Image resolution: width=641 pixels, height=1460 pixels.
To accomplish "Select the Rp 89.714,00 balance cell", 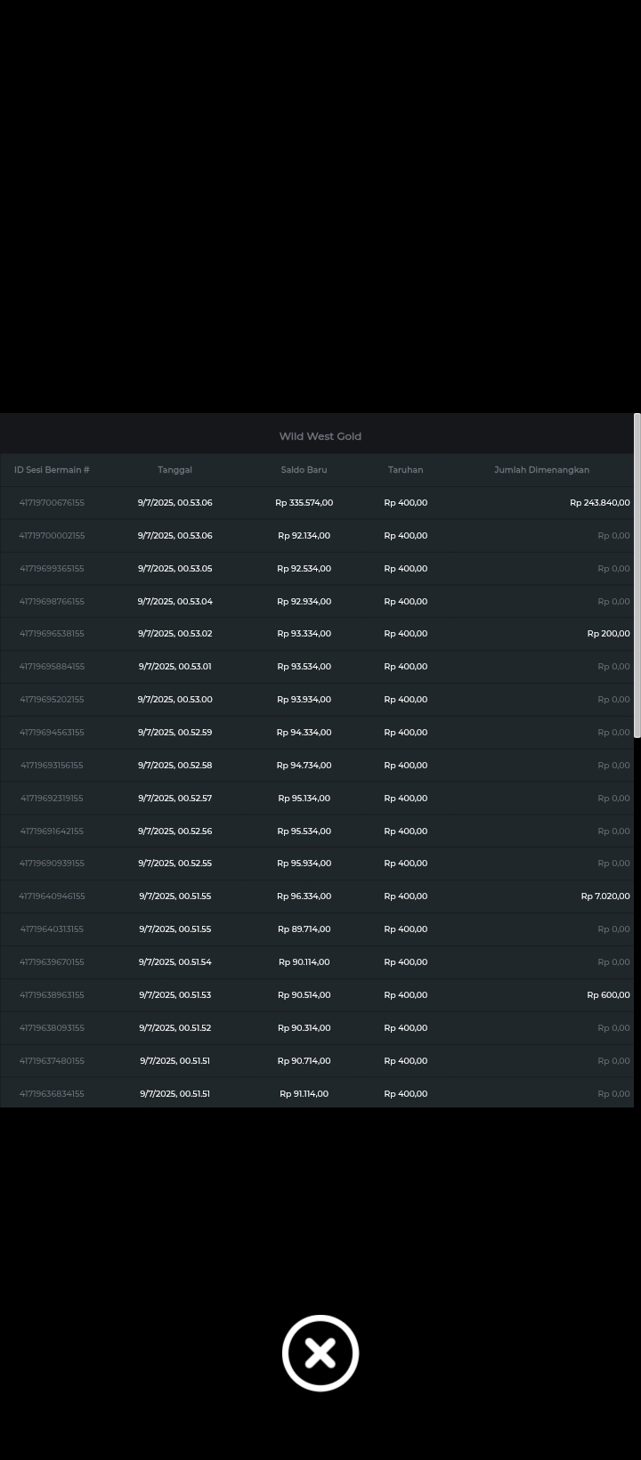I will [x=304, y=929].
